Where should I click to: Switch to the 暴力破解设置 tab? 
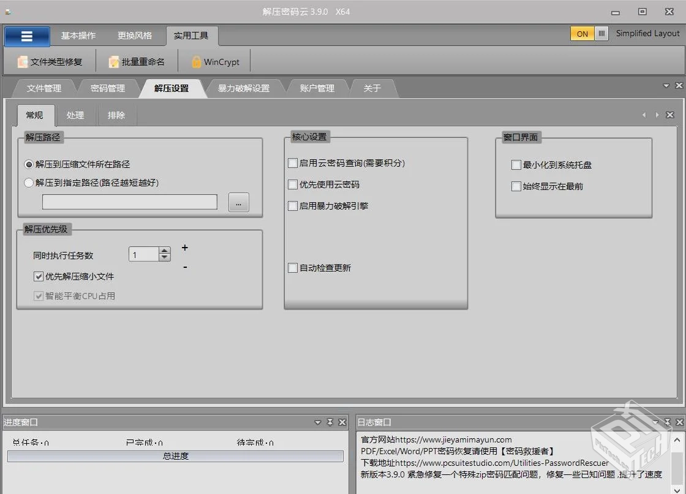[x=245, y=88]
